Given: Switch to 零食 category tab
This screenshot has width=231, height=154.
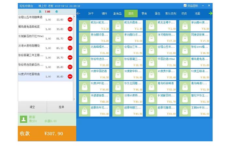Looking at the screenshot, I should [x=144, y=14].
